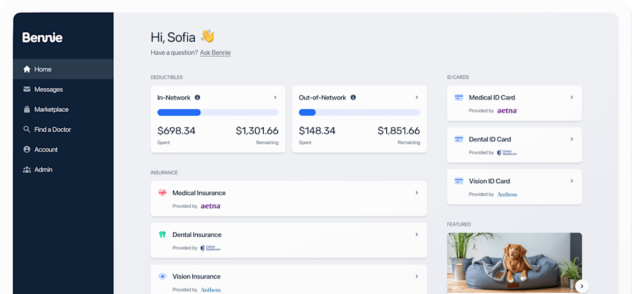The image size is (632, 294).
Task: Click the In-Network info icon
Action: (197, 98)
